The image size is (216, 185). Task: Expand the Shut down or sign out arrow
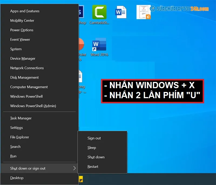74,168
